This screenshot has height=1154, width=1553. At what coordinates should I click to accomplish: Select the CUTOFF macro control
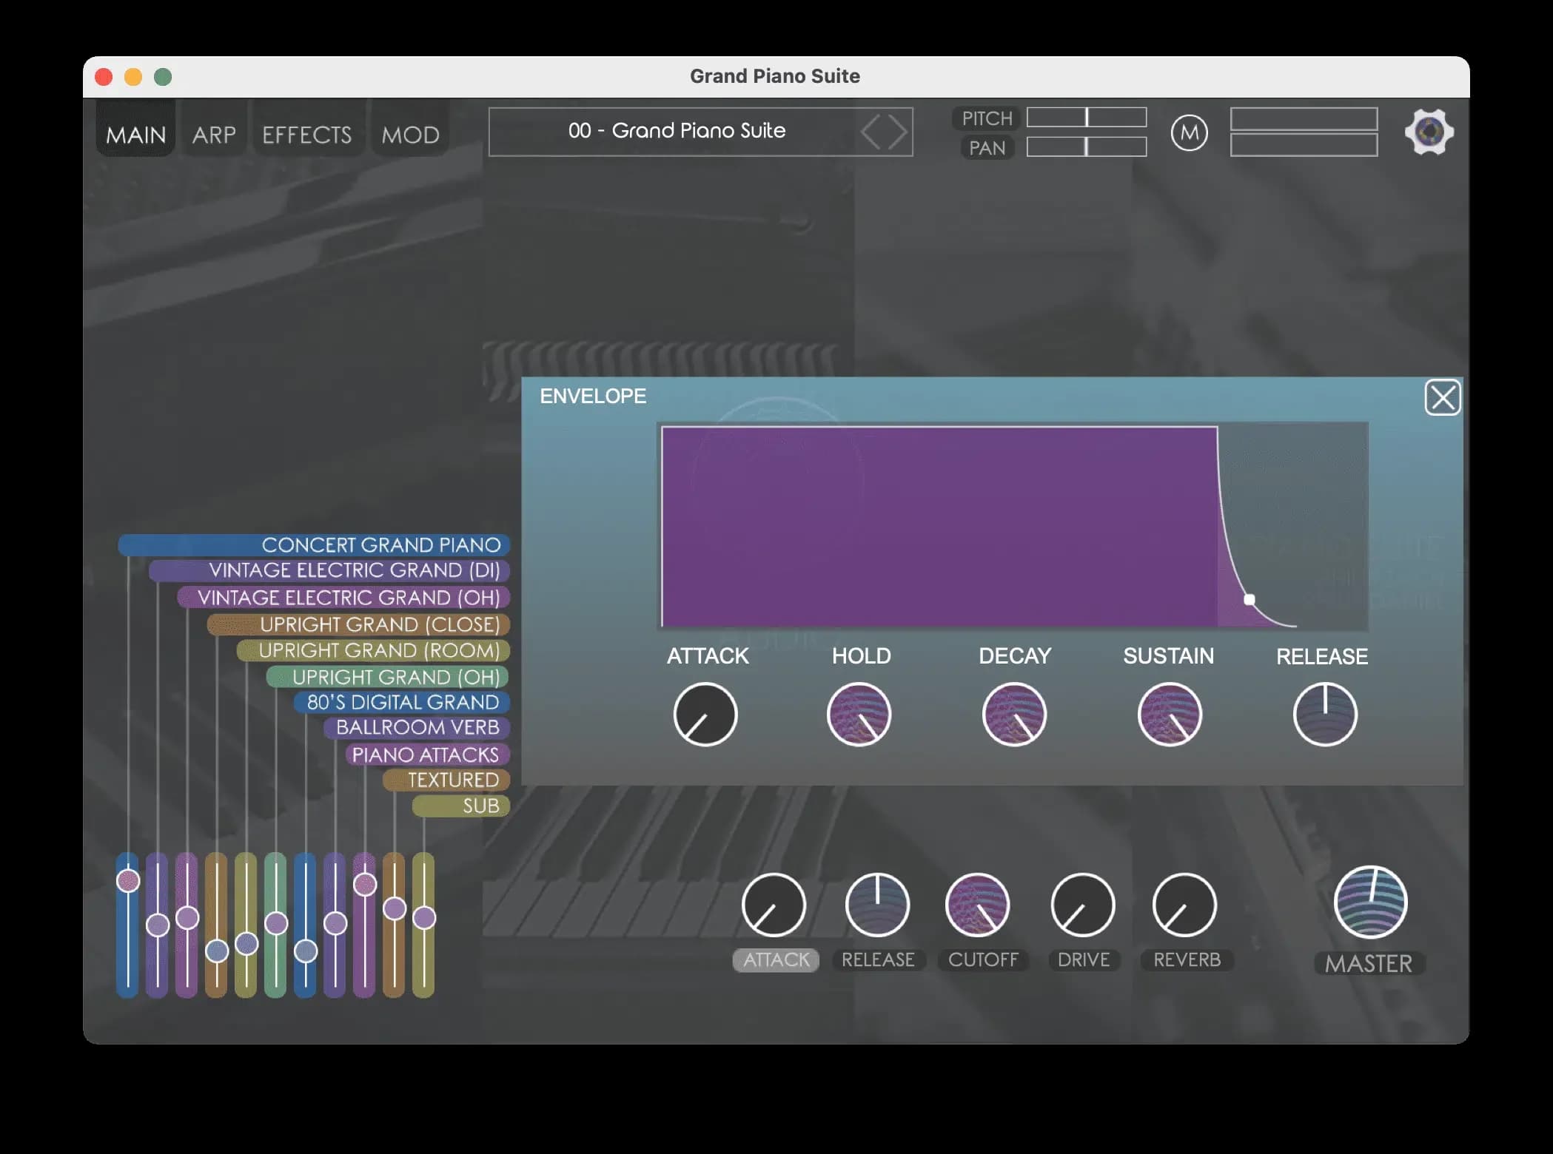tap(984, 959)
